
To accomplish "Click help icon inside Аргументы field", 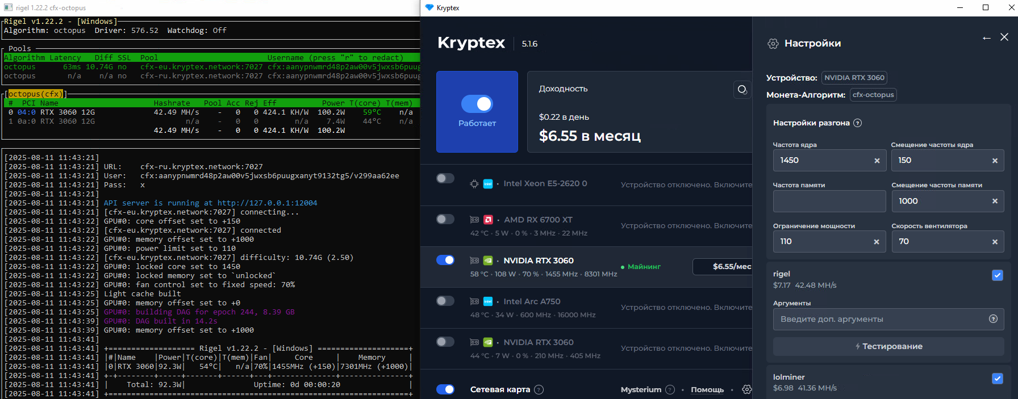I will (x=993, y=319).
